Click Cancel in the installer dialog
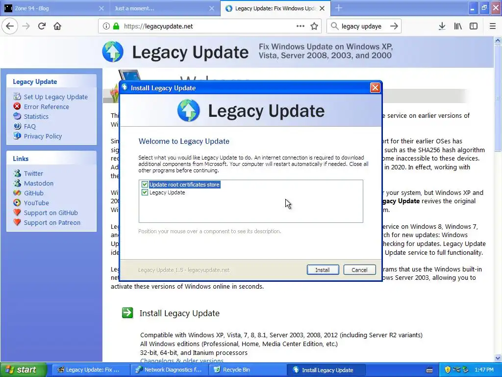This screenshot has height=377, width=502. coord(359,270)
